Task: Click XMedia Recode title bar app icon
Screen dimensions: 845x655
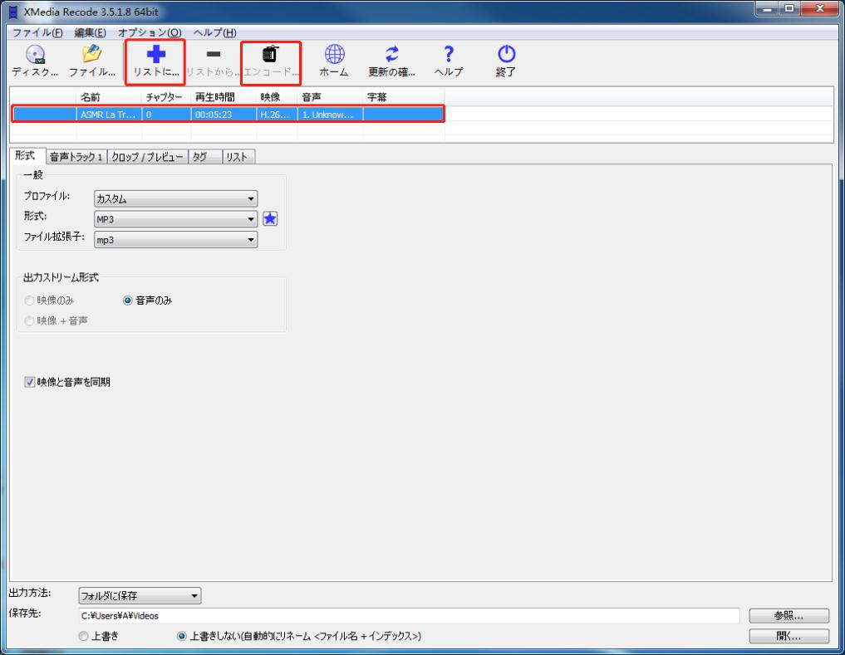Action: click(x=13, y=12)
